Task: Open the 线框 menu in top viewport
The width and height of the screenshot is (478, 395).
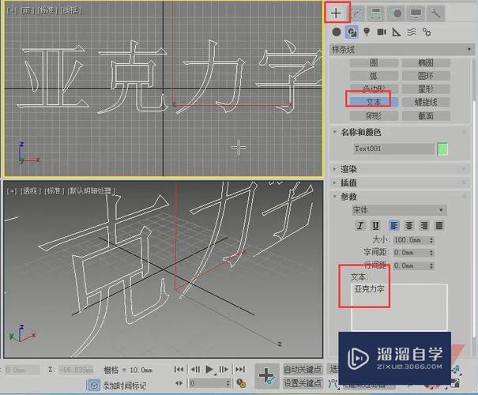Action: coord(71,10)
